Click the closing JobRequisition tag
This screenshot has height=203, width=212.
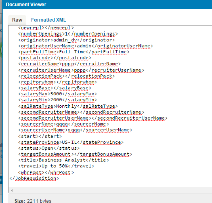point(34,178)
